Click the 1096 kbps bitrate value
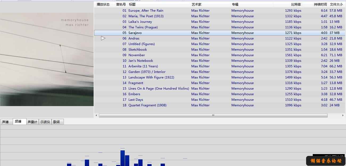The height and width of the screenshot is (166, 346). click(x=293, y=105)
